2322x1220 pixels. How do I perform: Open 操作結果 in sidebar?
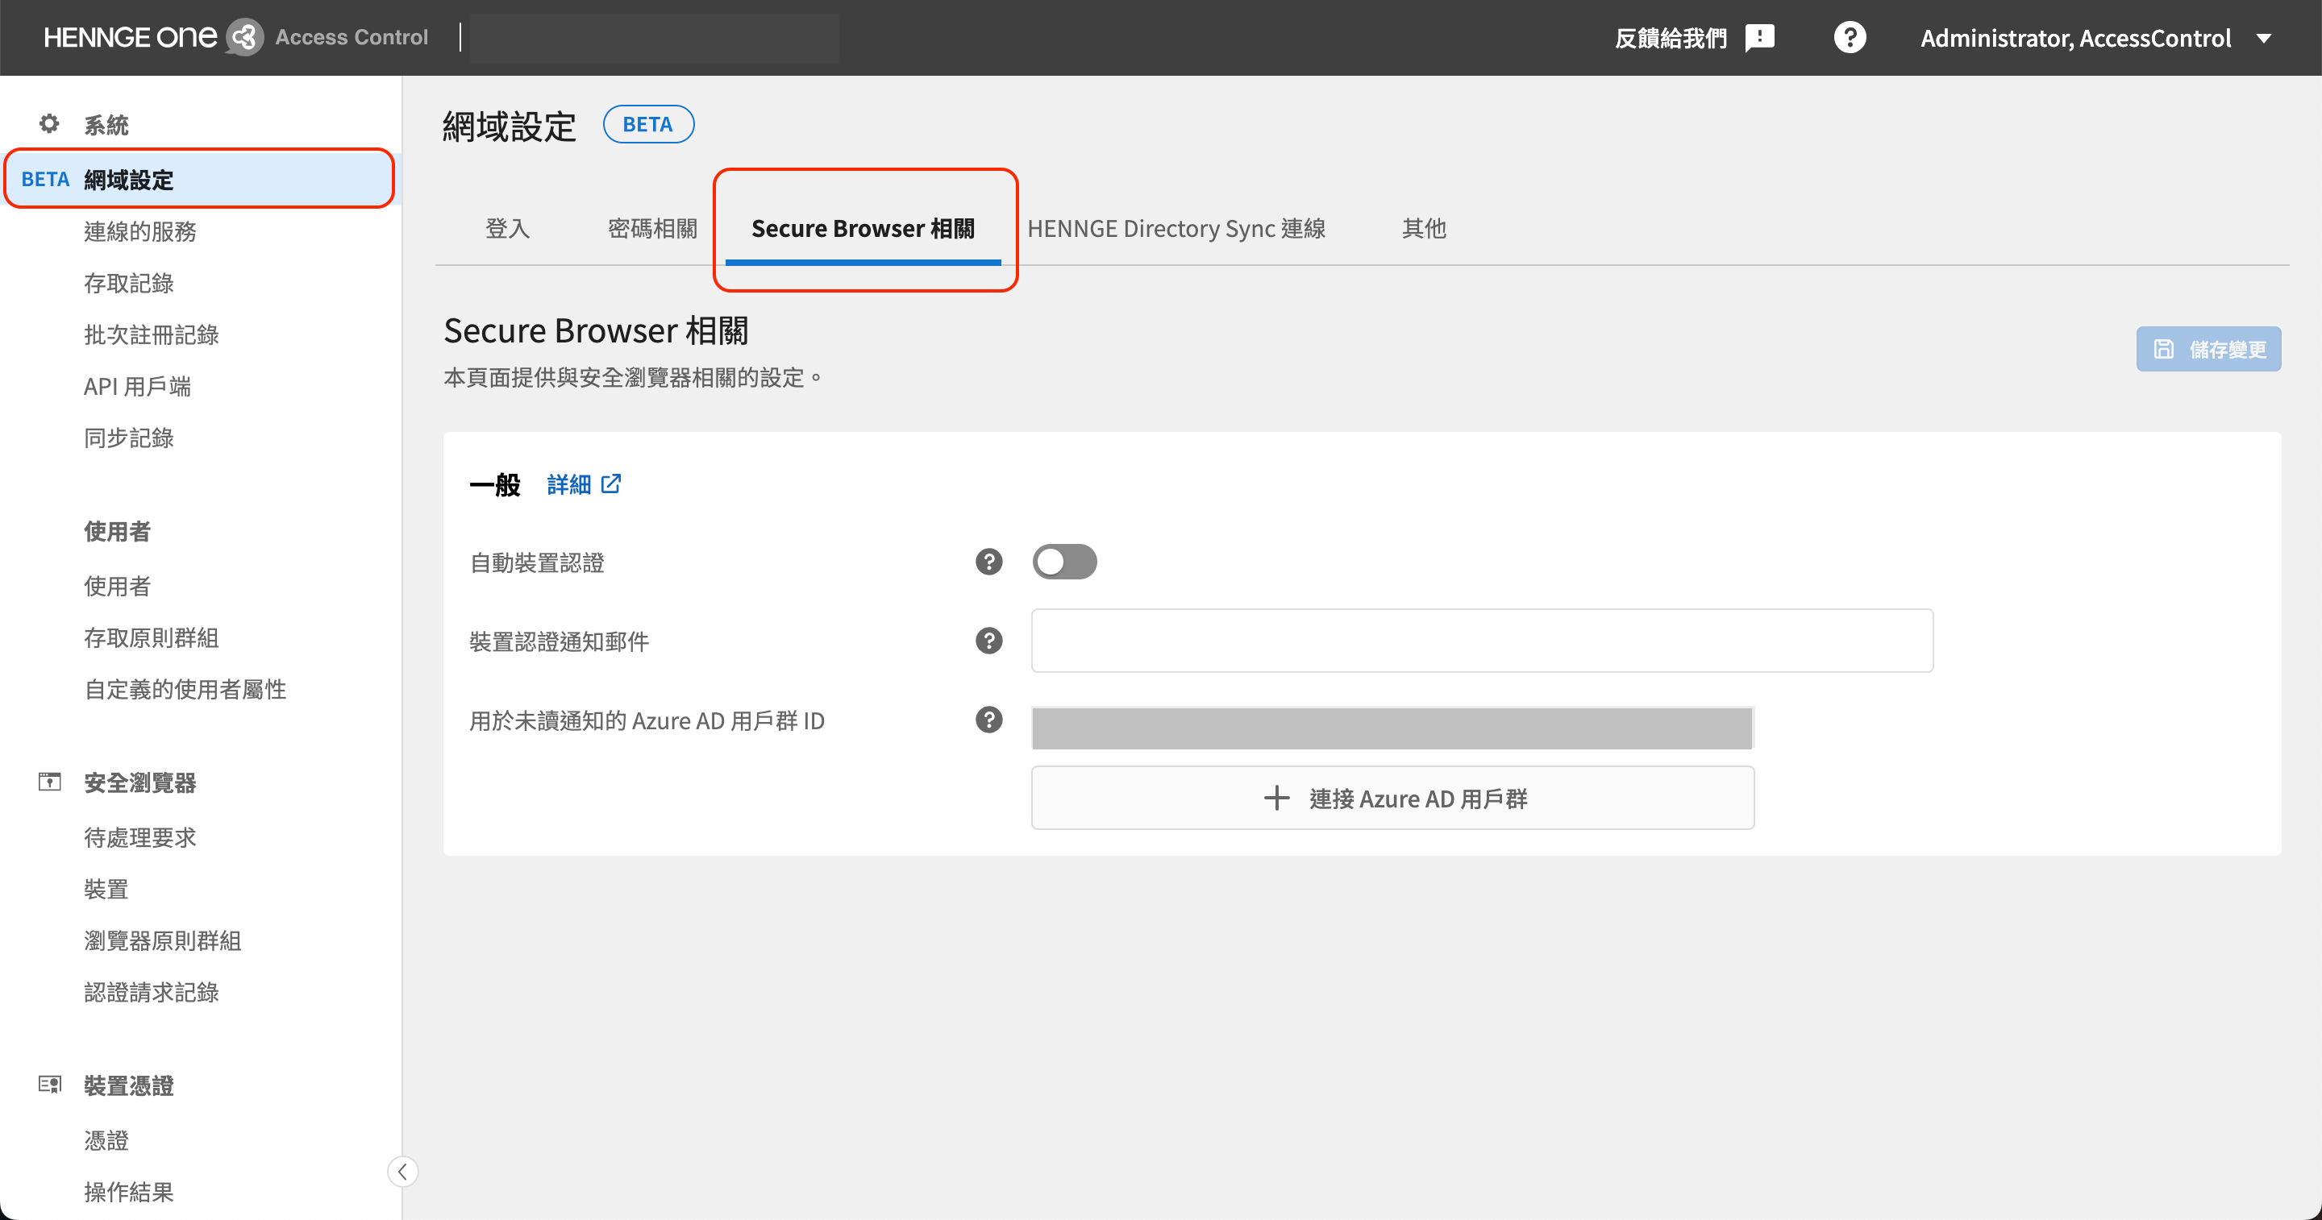click(129, 1192)
